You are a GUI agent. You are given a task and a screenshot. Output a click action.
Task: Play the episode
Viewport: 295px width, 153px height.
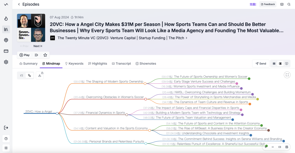click(x=25, y=55)
